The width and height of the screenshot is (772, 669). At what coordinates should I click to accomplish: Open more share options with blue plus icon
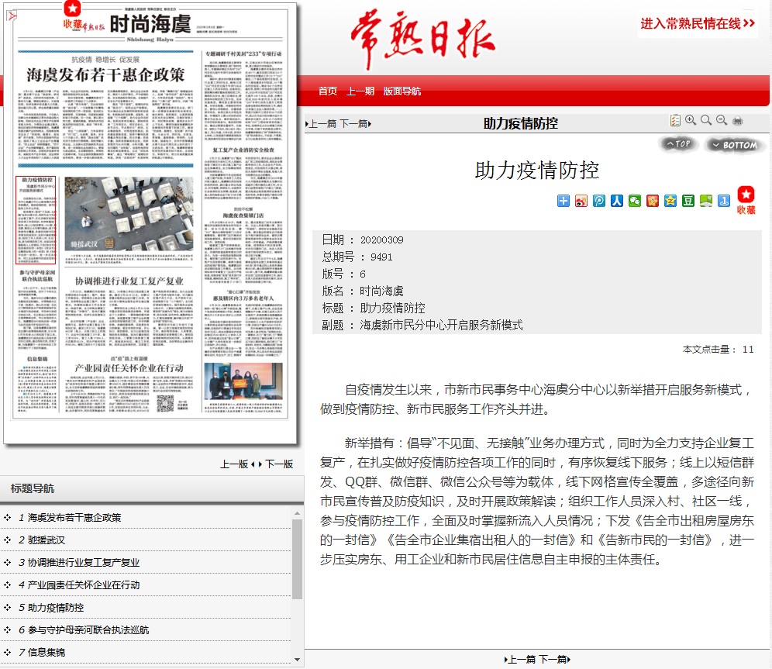tap(563, 200)
